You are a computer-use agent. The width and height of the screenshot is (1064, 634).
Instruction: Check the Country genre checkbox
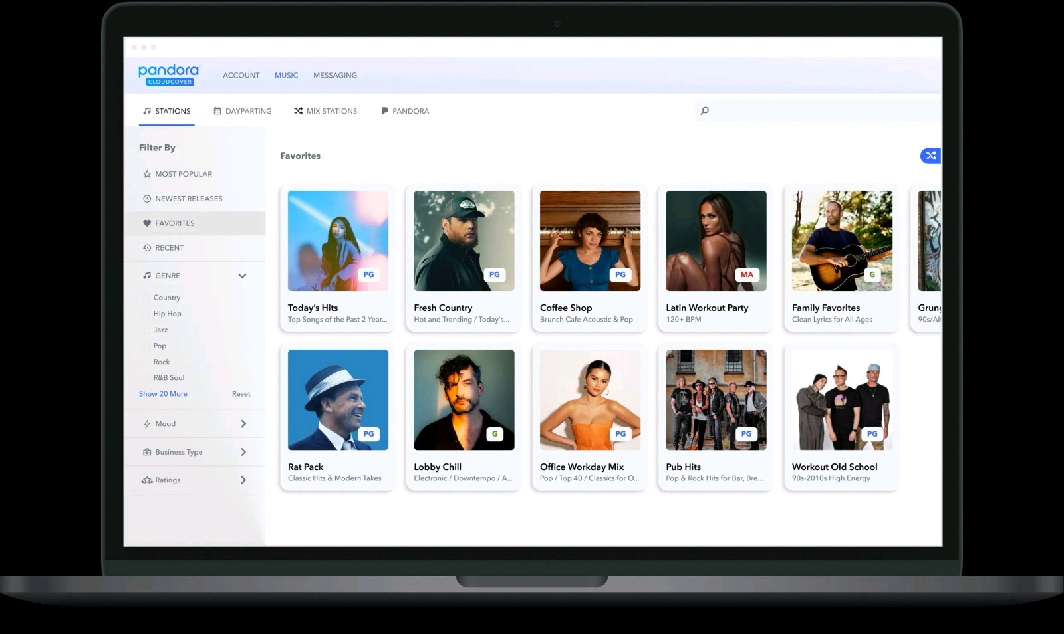click(146, 298)
